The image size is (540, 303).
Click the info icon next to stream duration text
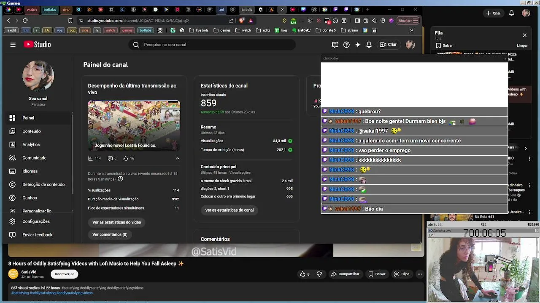pyautogui.click(x=120, y=179)
